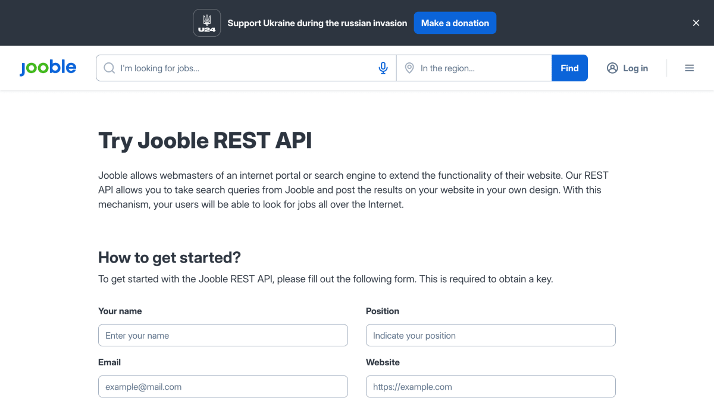
Task: Click the Make a donation button
Action: point(455,23)
